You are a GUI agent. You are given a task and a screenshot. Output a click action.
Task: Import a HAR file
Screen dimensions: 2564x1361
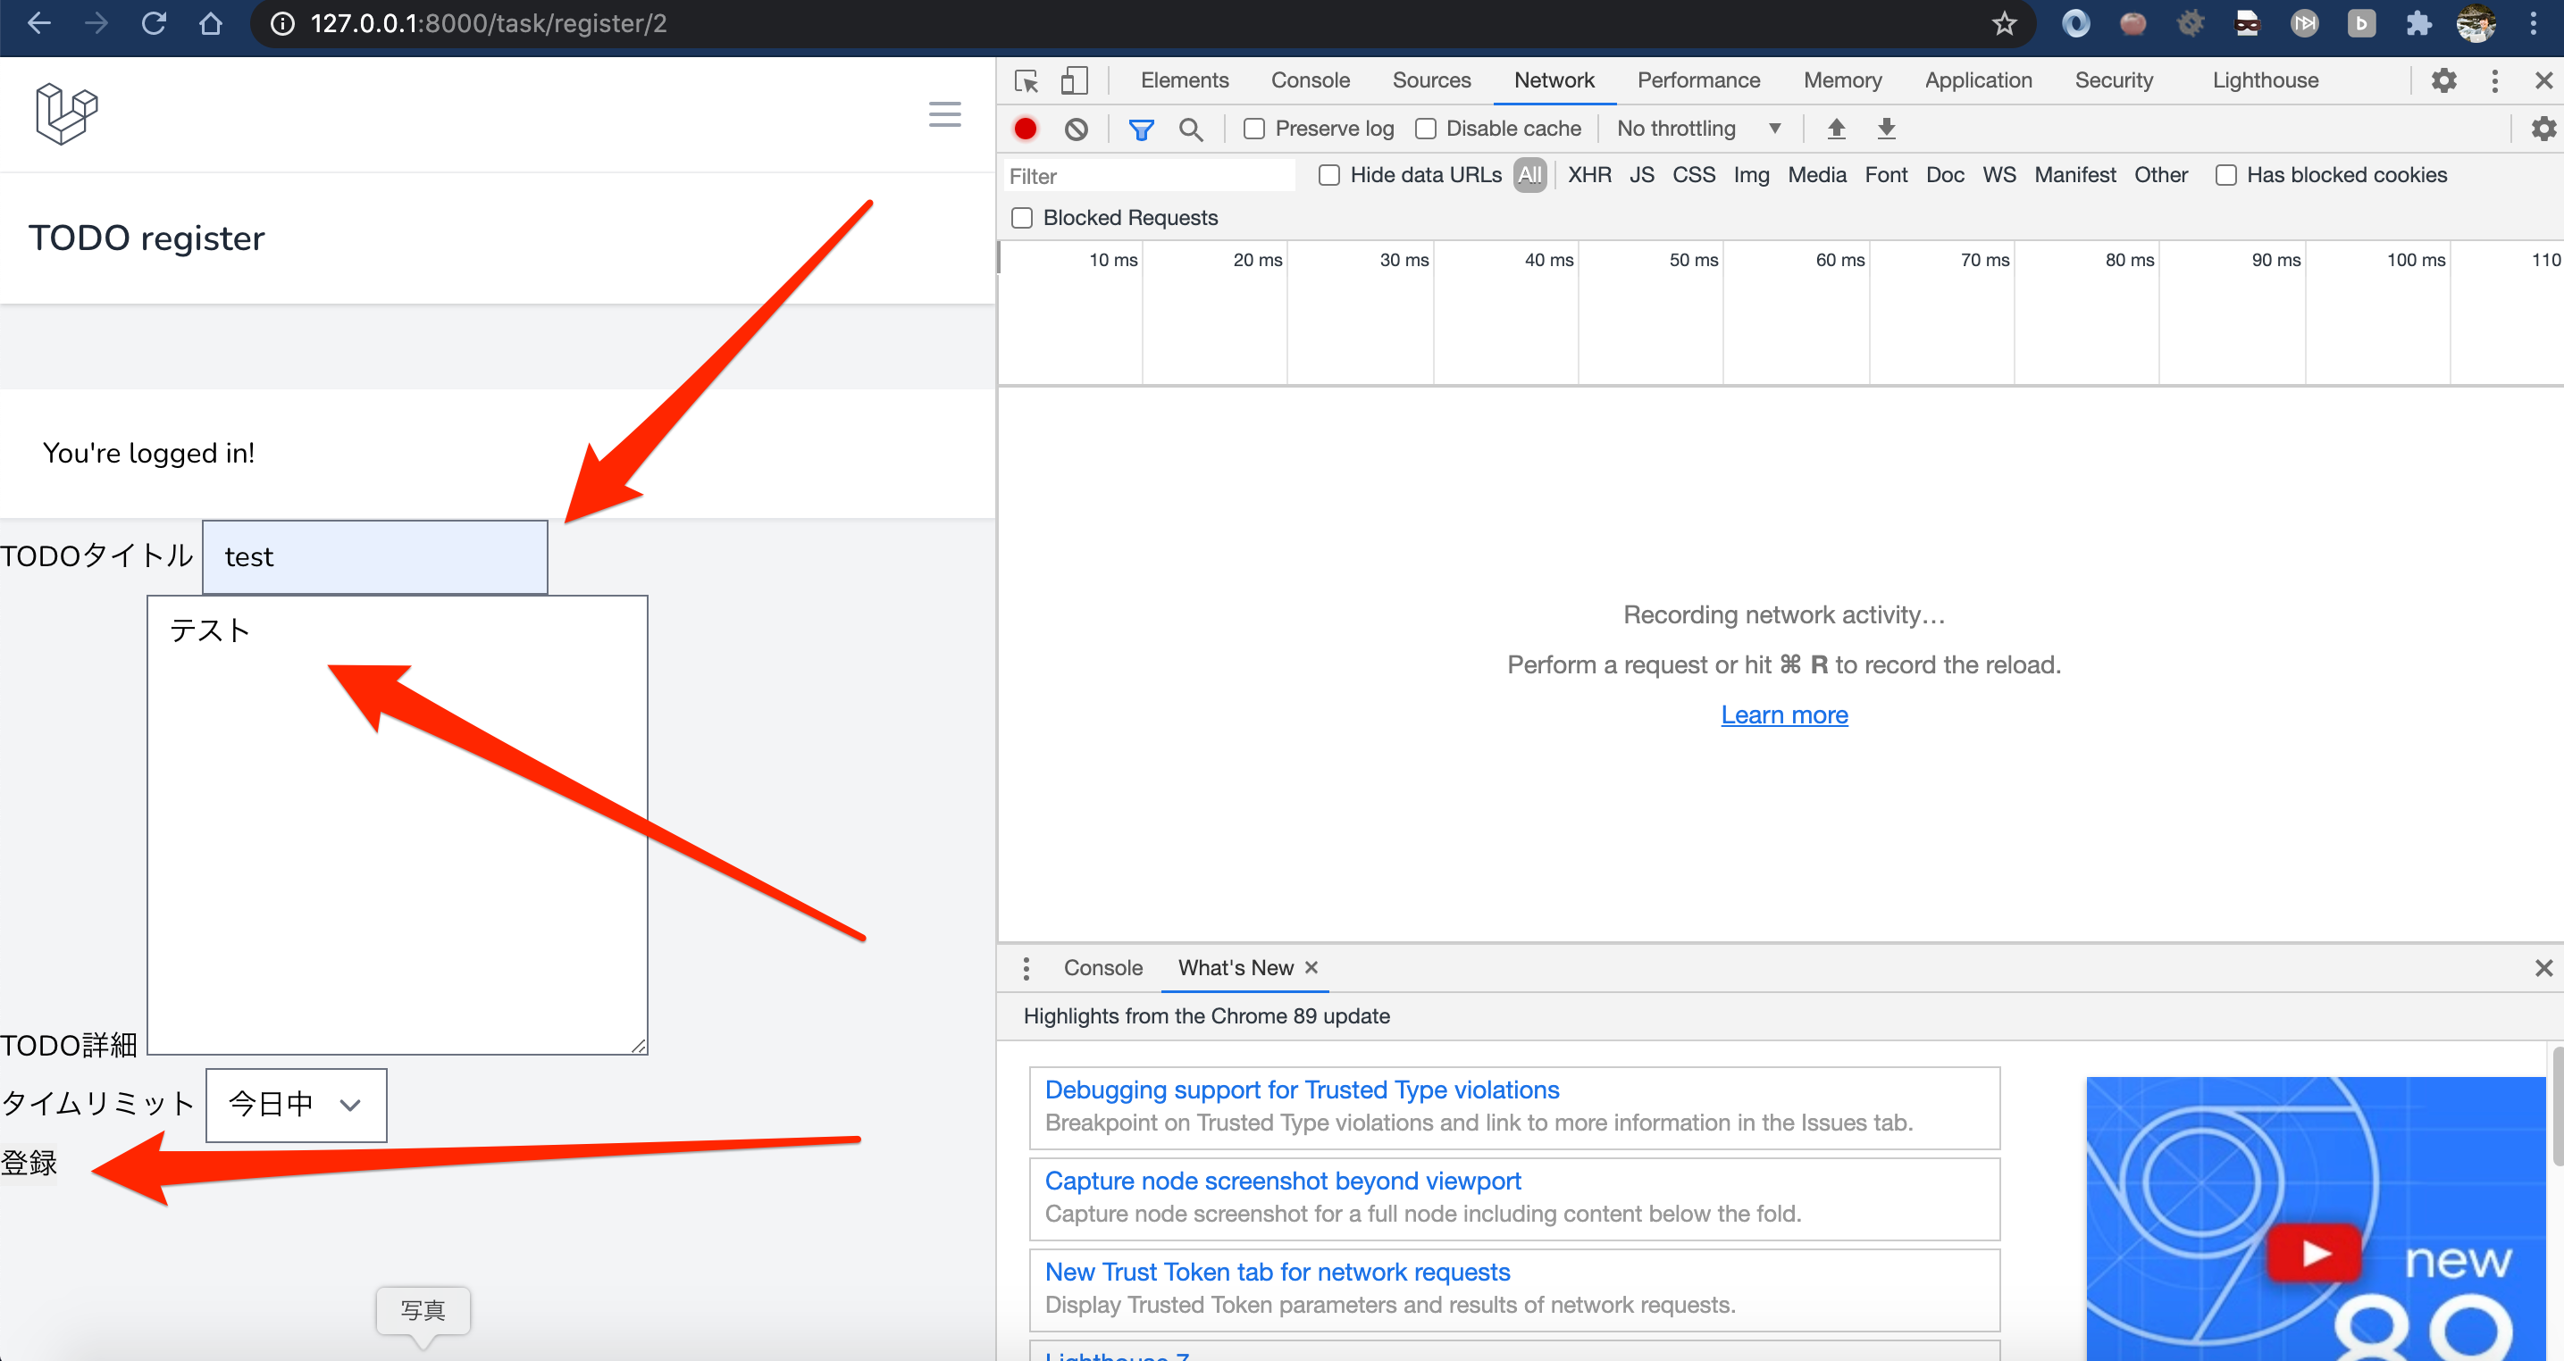1835,129
